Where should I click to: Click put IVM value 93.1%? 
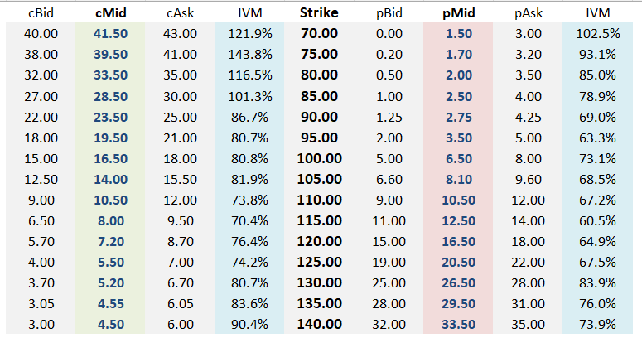pyautogui.click(x=598, y=55)
